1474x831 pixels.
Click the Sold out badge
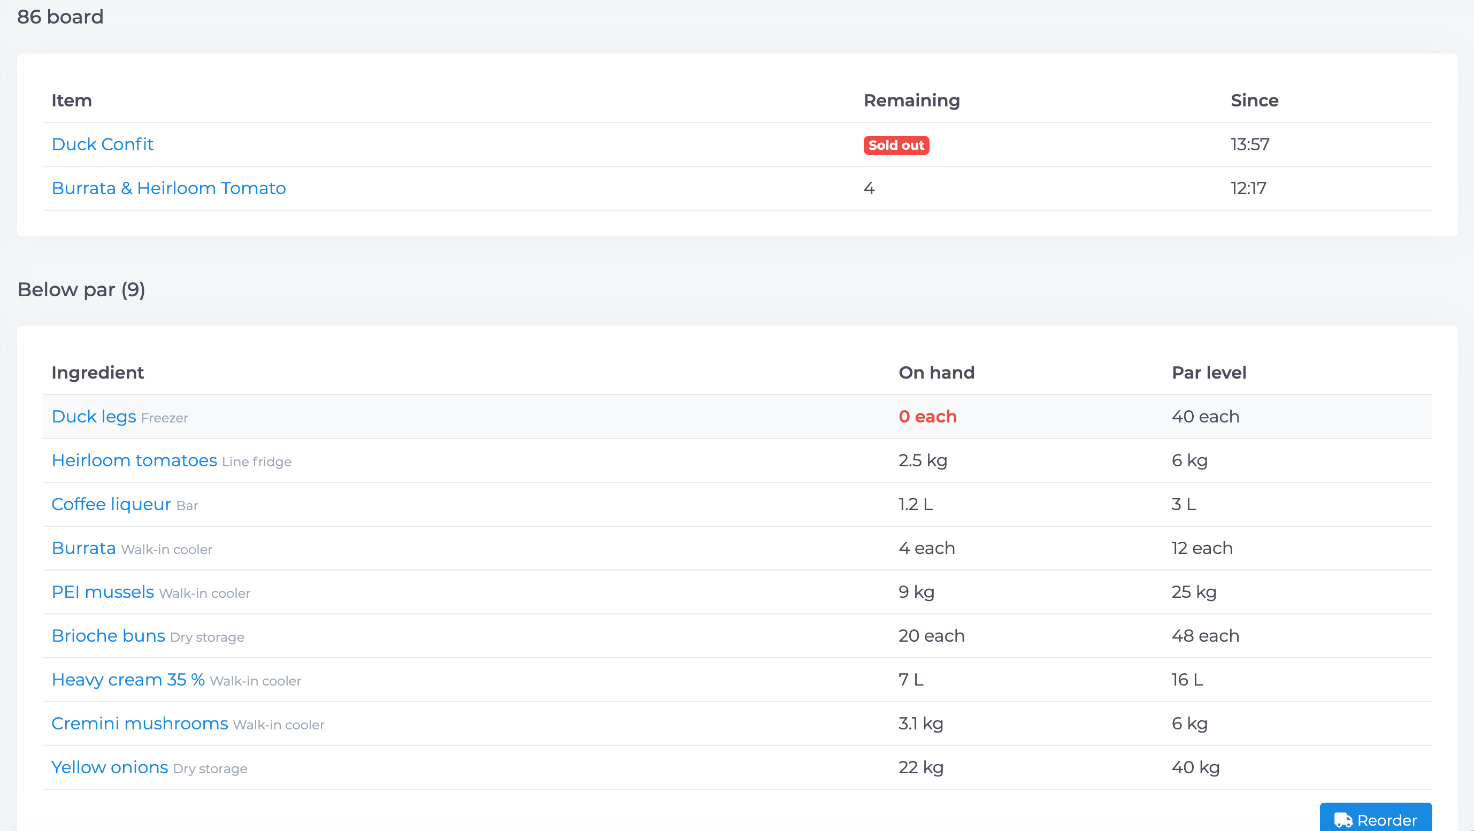tap(896, 145)
